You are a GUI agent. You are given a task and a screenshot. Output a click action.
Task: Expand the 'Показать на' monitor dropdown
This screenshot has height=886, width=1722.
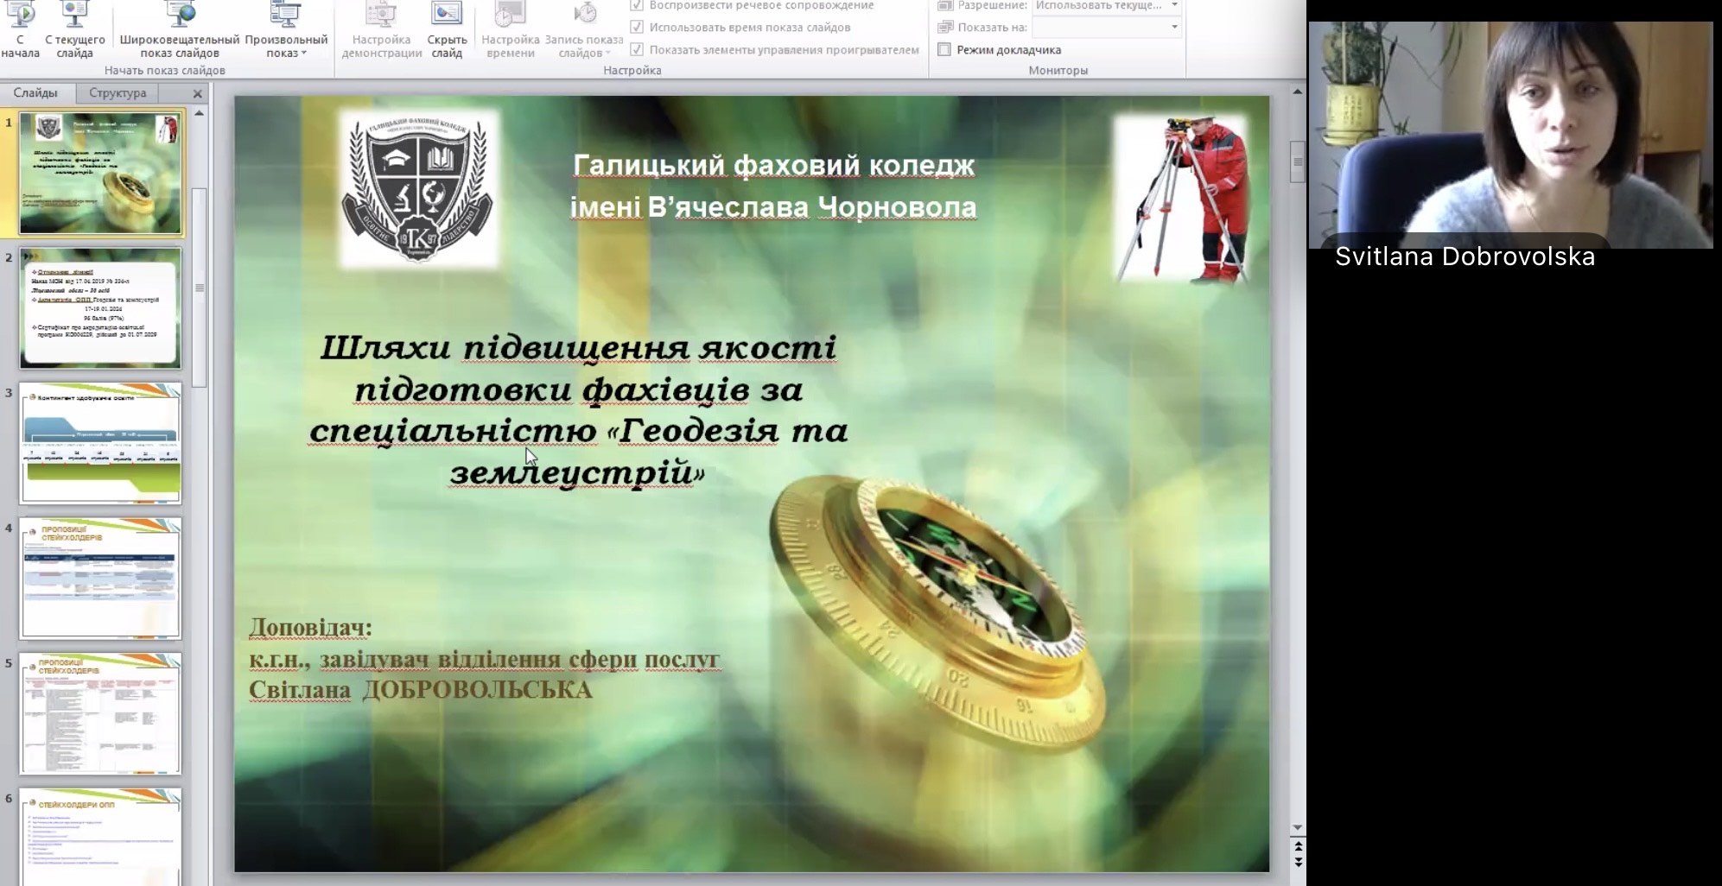point(1174,28)
